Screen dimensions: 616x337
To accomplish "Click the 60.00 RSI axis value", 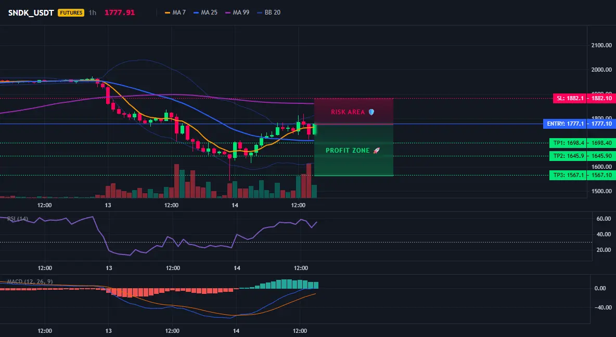I will coord(604,219).
